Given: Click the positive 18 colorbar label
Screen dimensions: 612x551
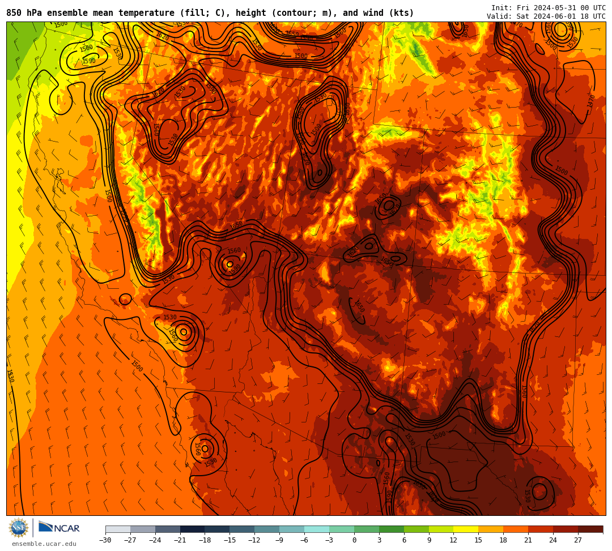Looking at the screenshot, I should (x=504, y=540).
